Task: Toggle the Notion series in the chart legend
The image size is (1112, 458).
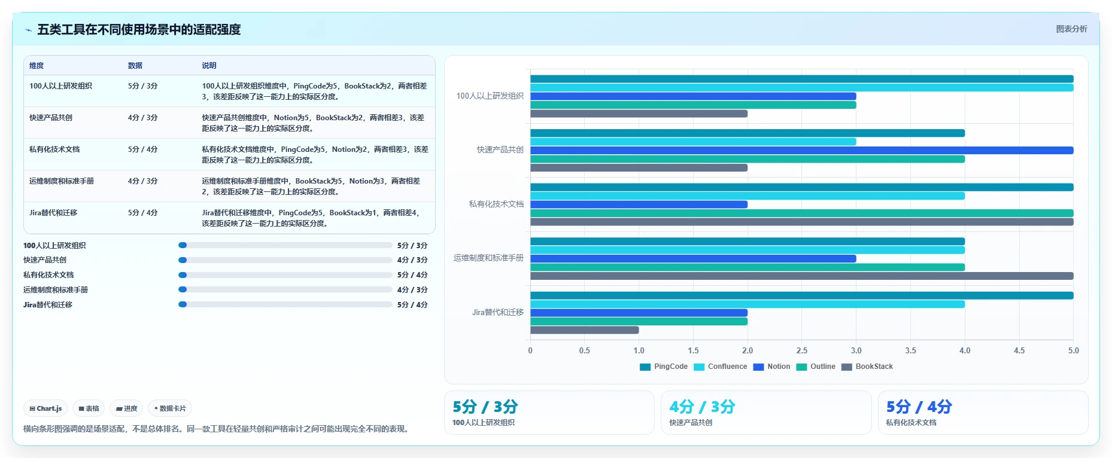Action: (771, 367)
